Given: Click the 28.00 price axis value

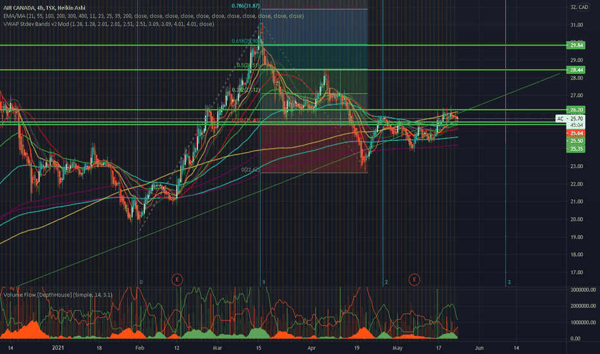Looking at the screenshot, I should point(577,78).
